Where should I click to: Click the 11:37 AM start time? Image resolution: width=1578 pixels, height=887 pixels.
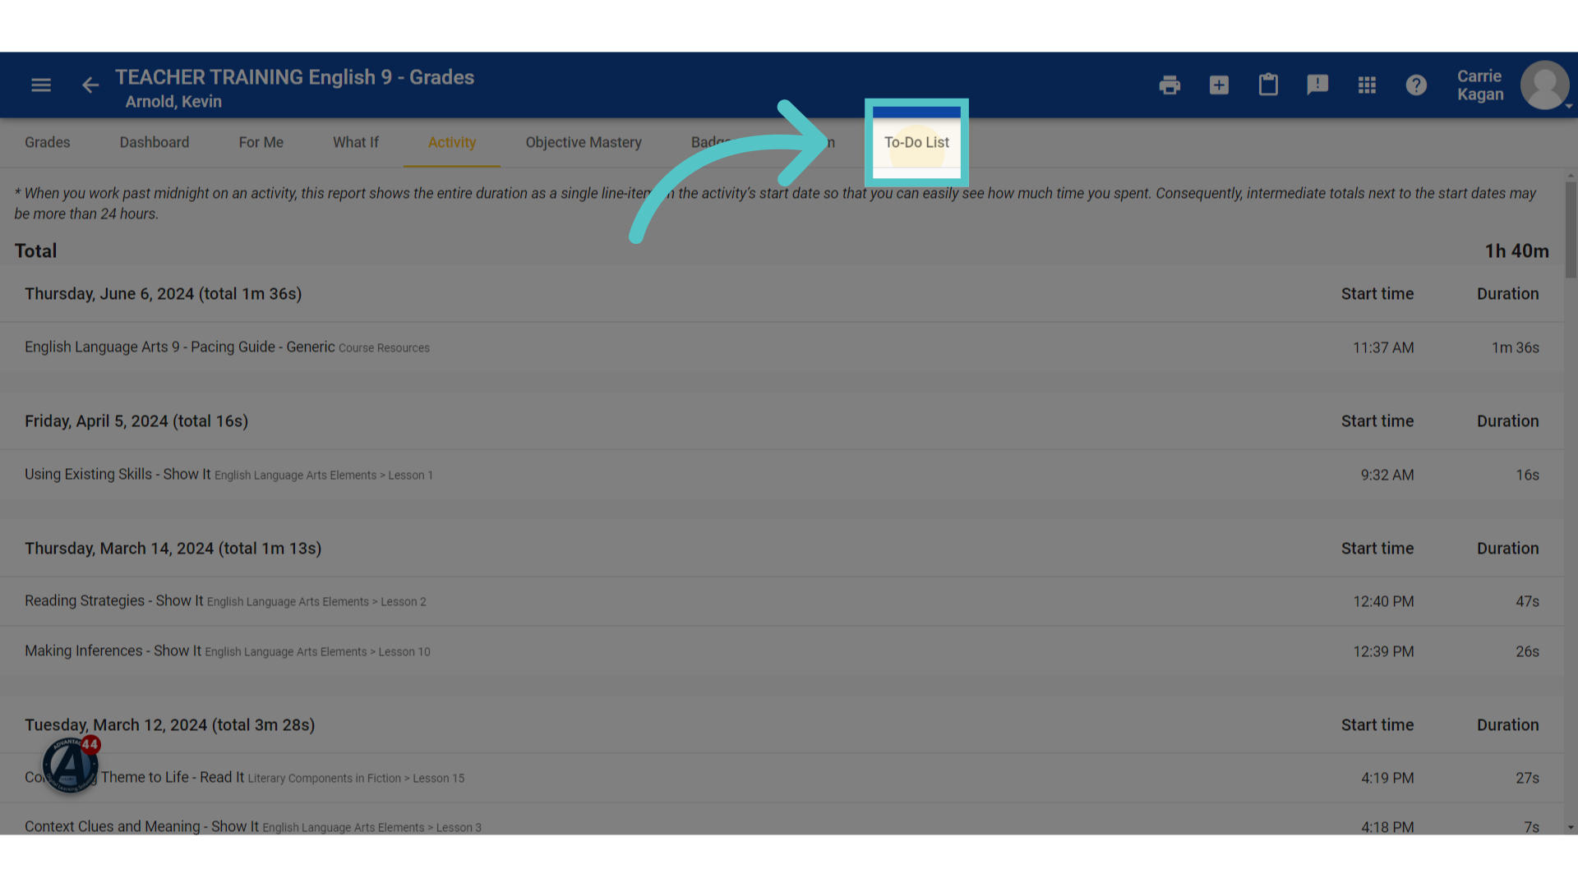tap(1383, 347)
